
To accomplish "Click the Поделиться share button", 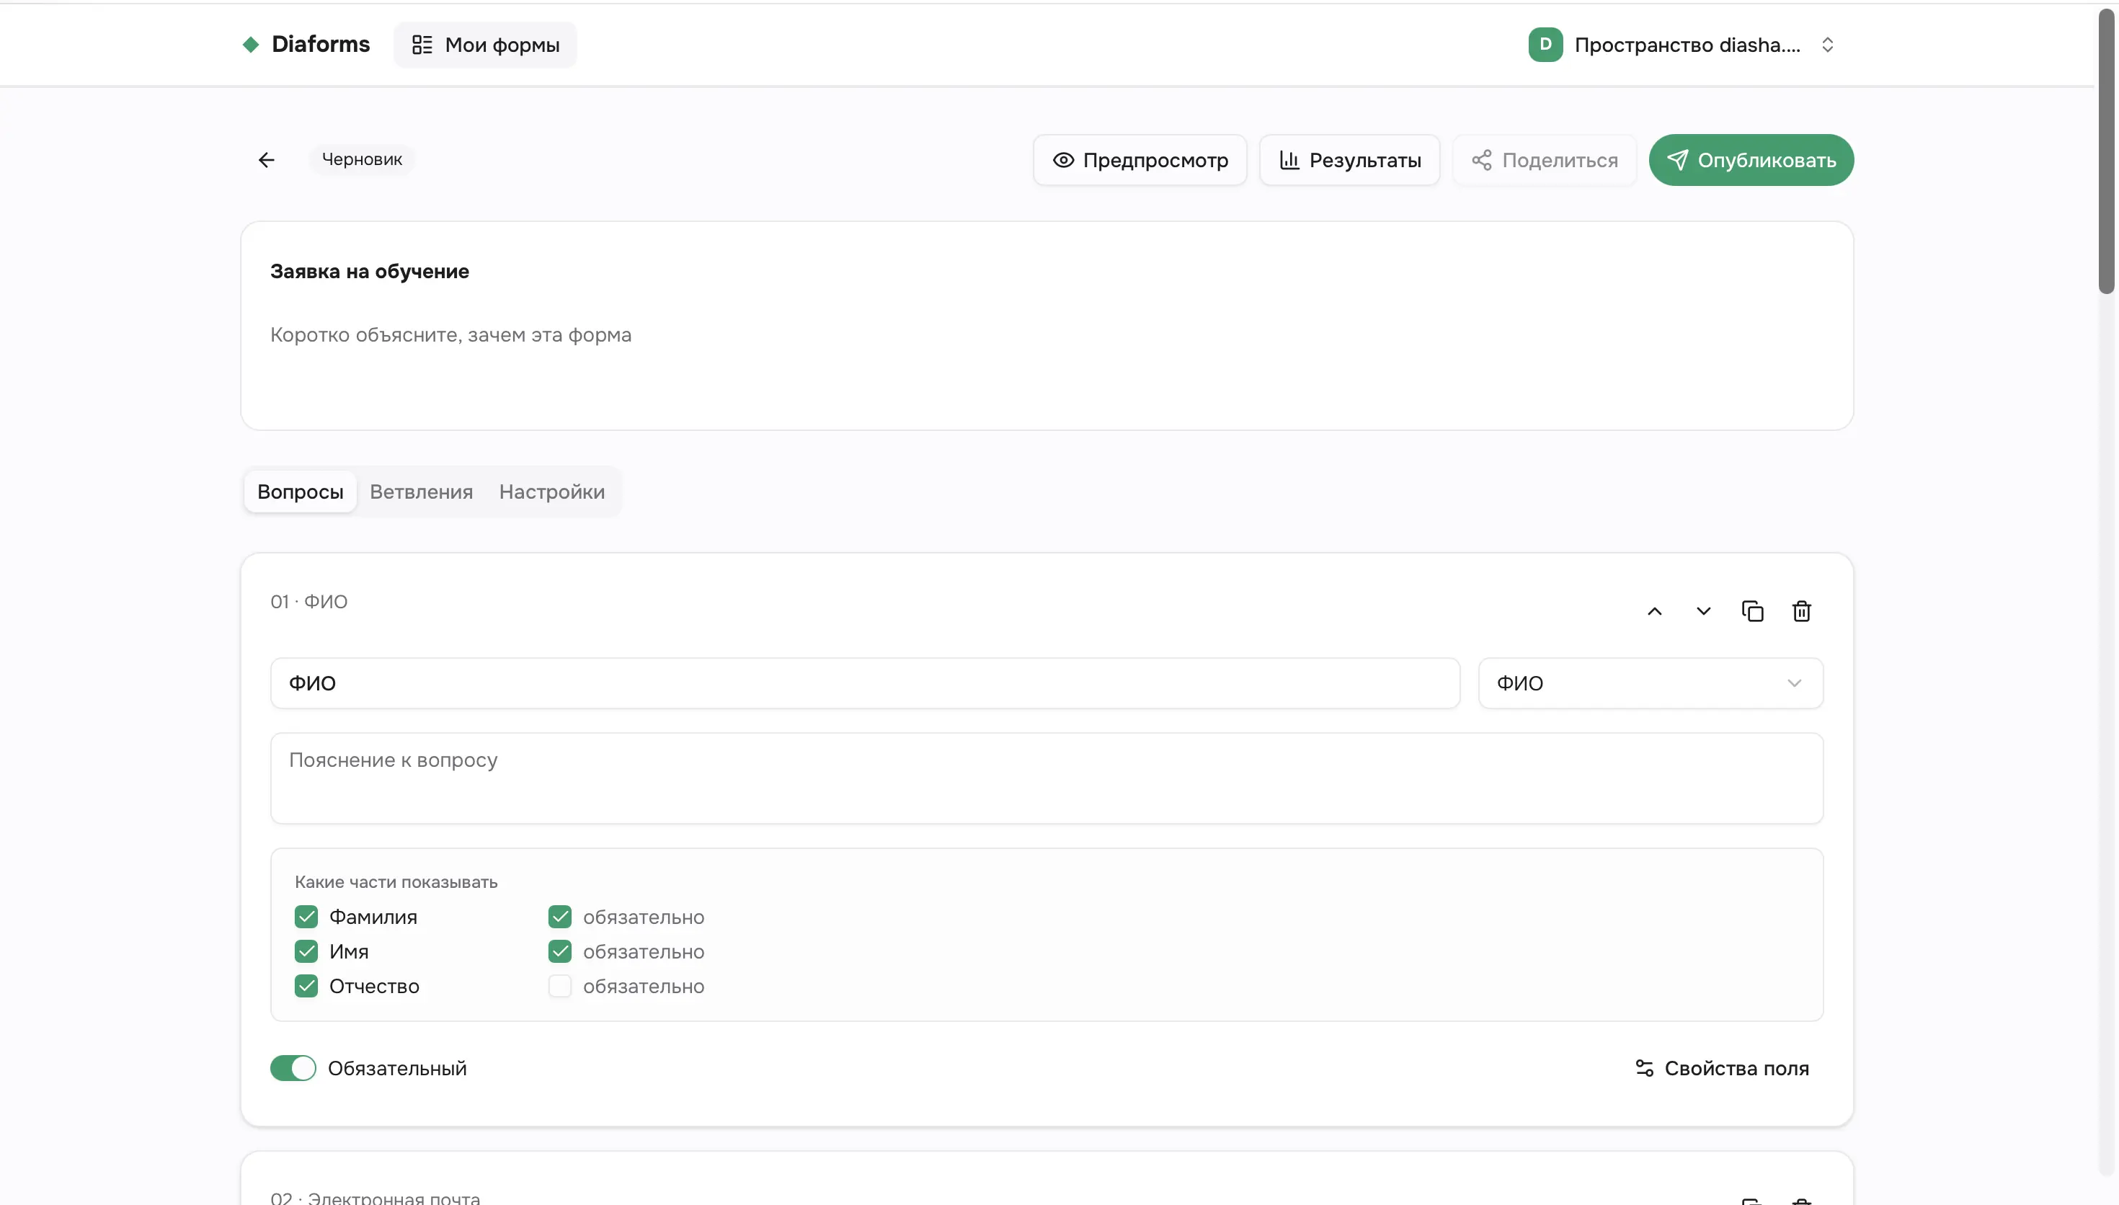I will (1544, 160).
